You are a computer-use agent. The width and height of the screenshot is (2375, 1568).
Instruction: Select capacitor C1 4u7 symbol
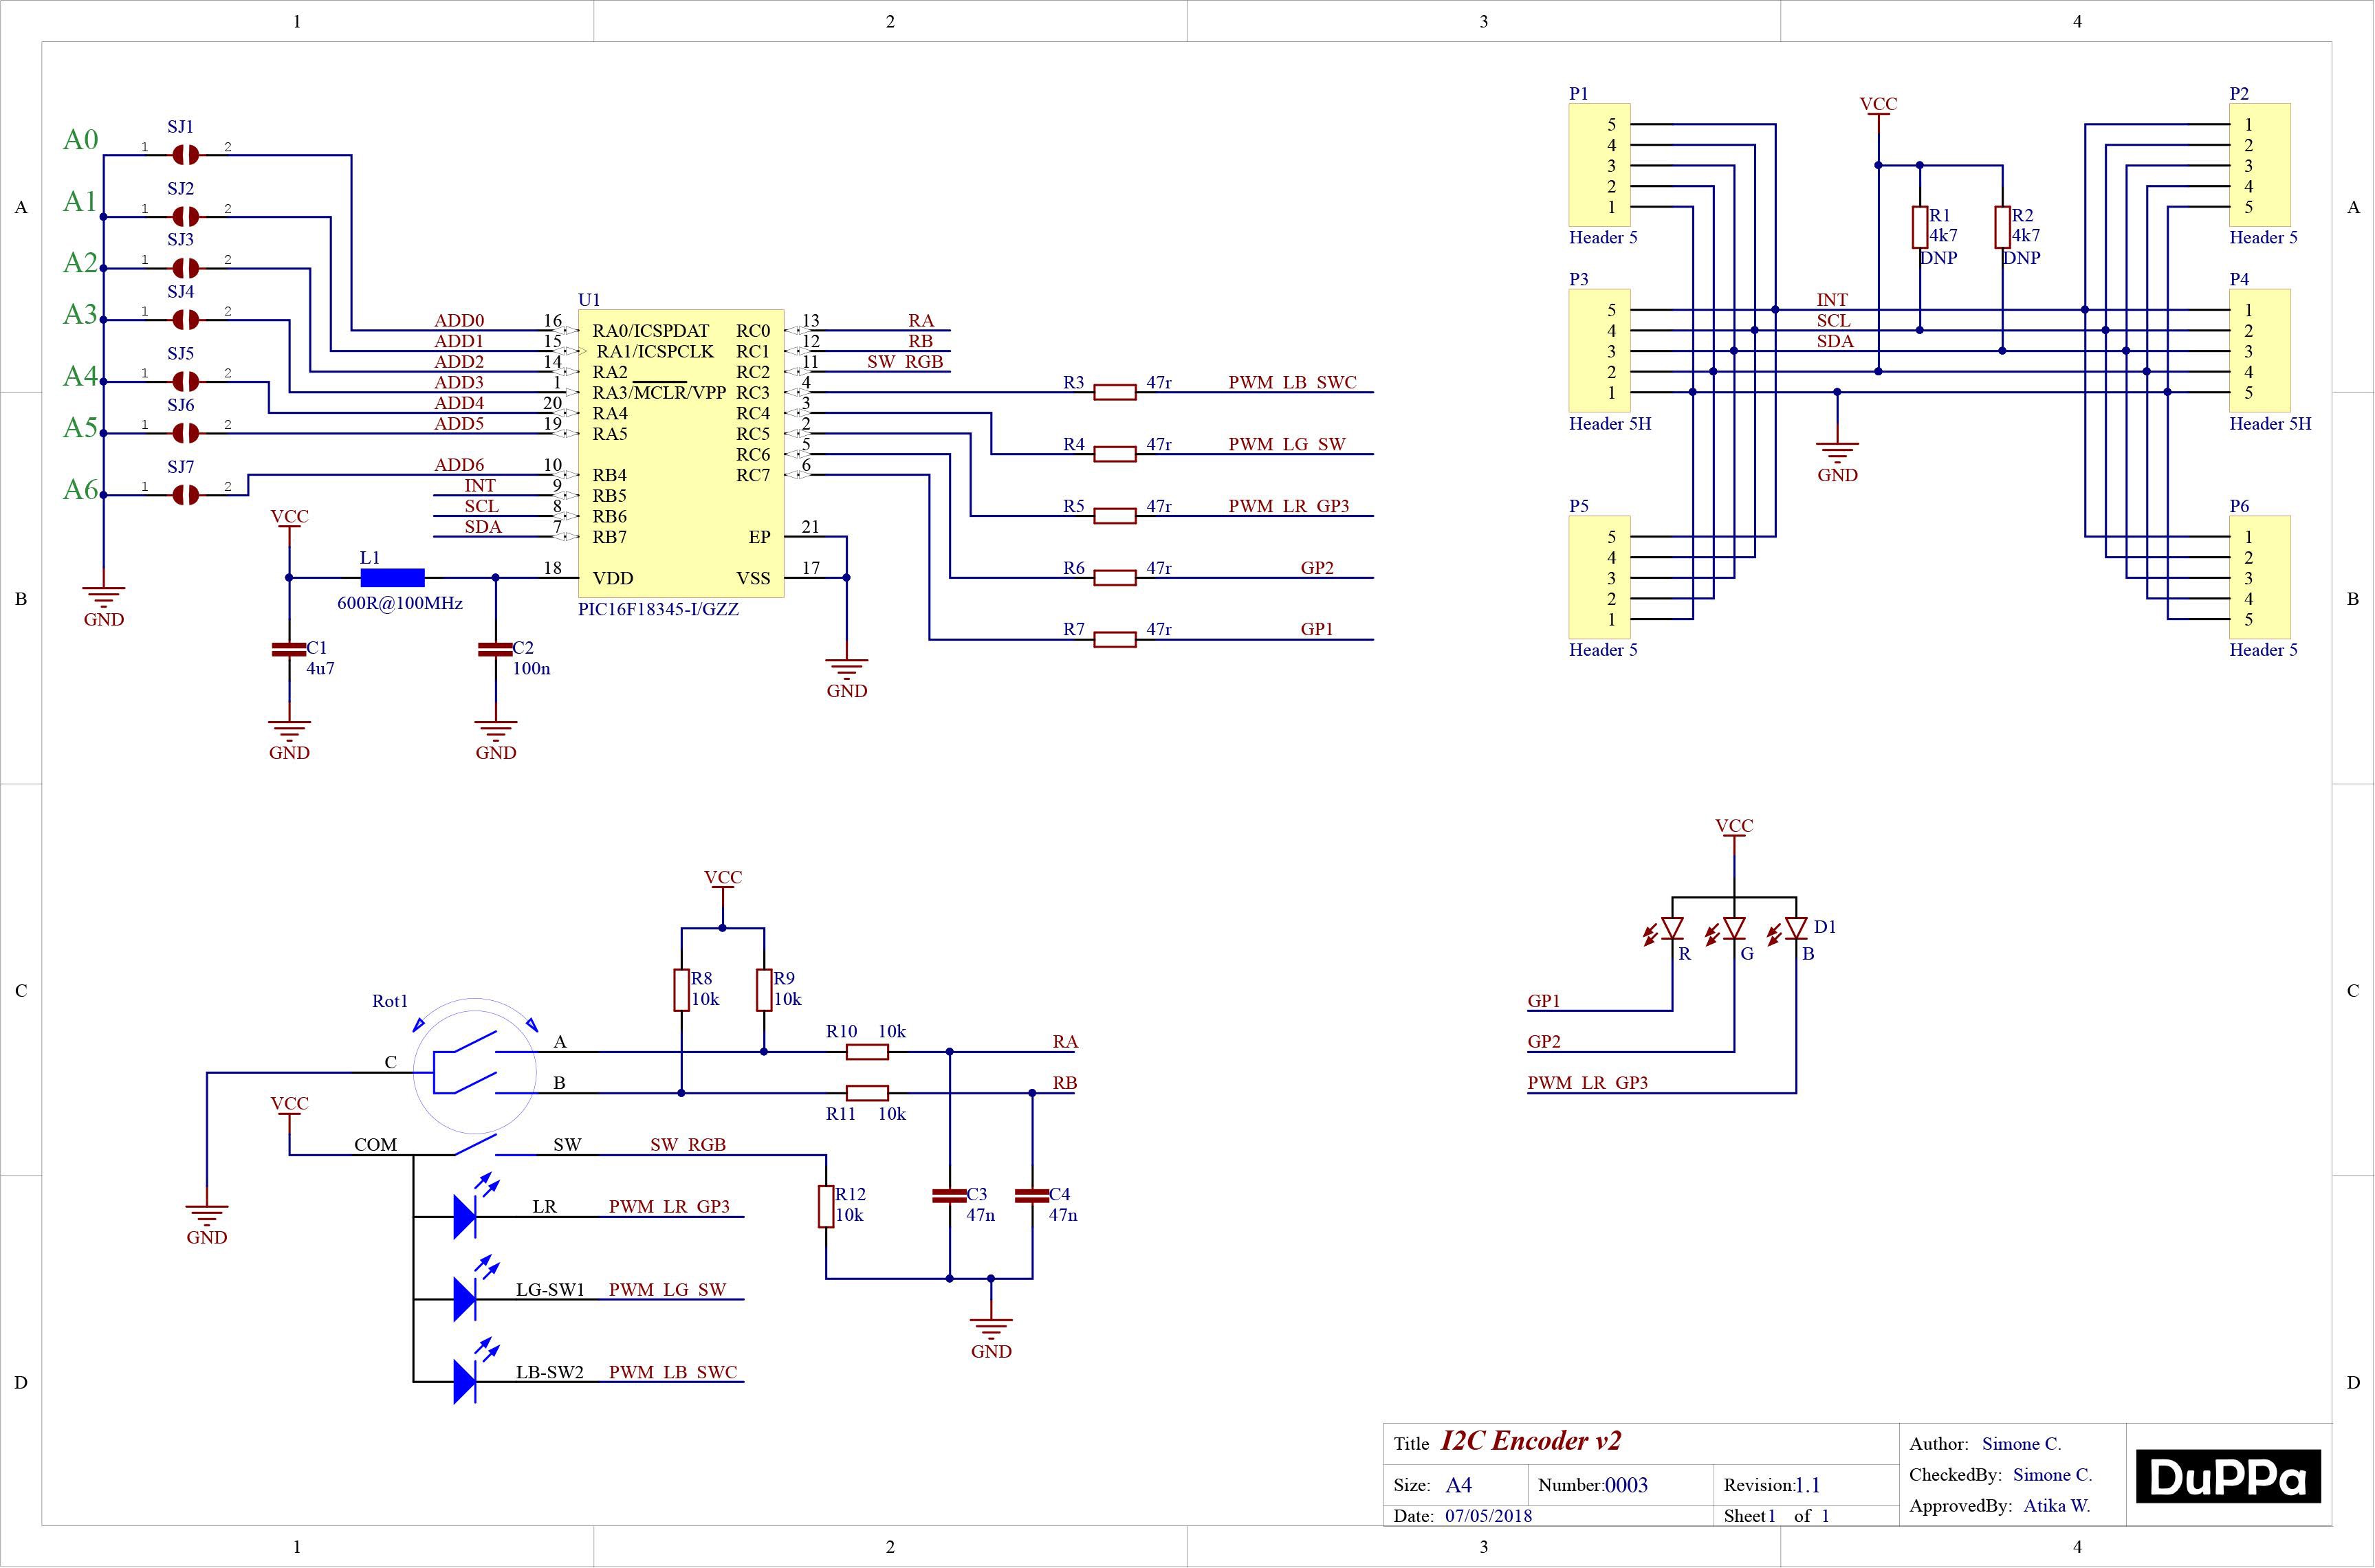click(289, 650)
